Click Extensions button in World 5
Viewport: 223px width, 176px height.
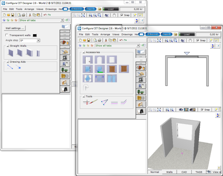153,34
